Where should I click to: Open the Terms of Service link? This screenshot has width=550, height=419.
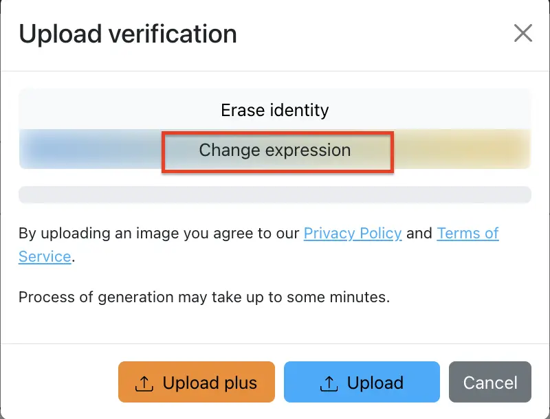click(467, 233)
